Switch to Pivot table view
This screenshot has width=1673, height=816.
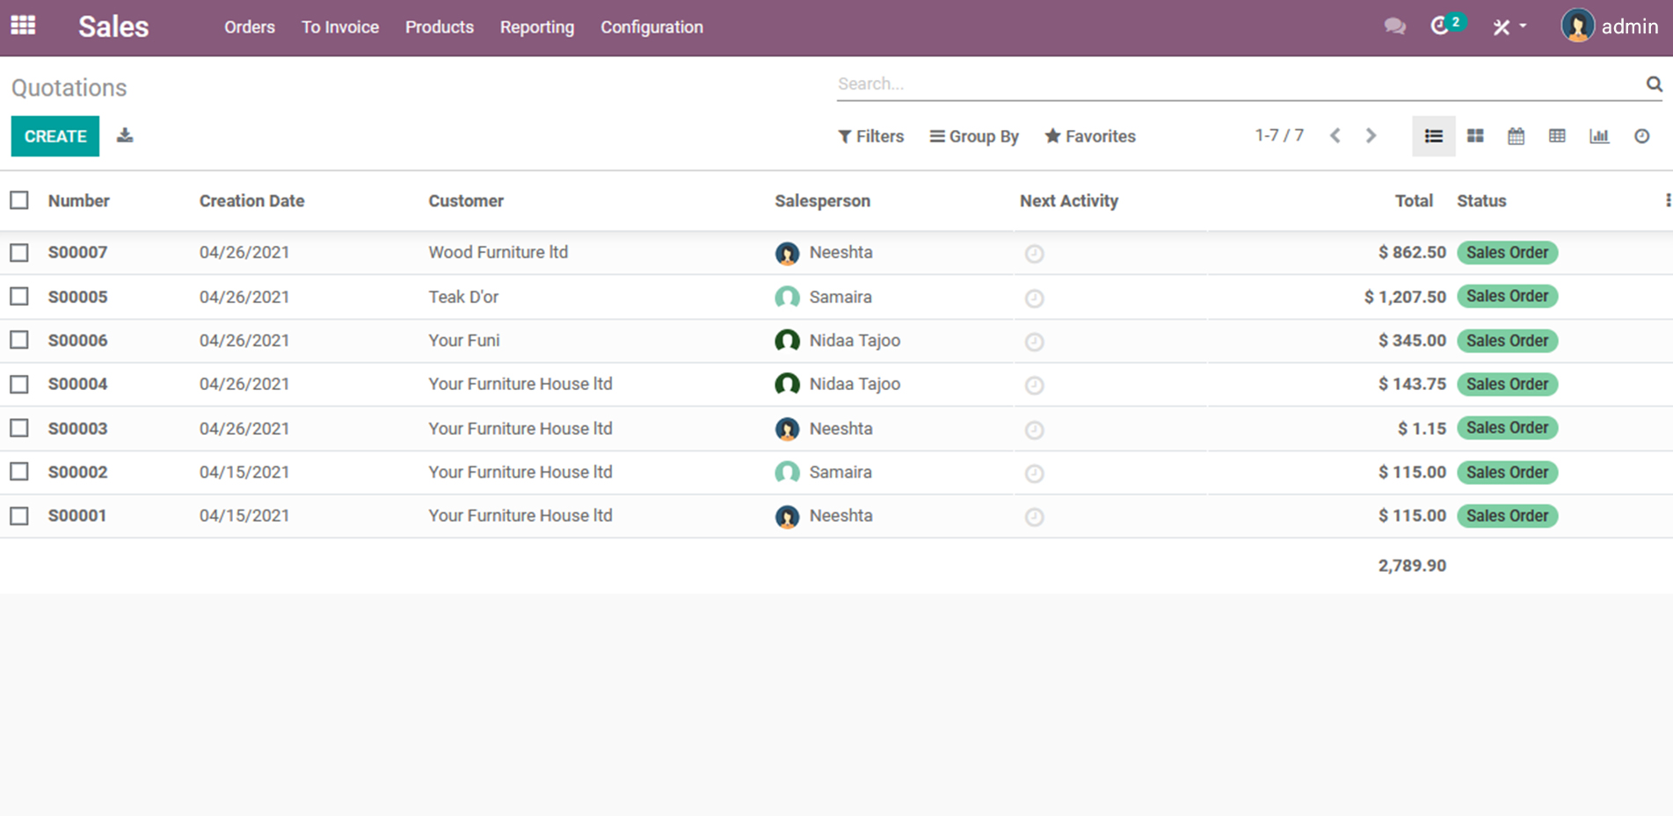1557,136
